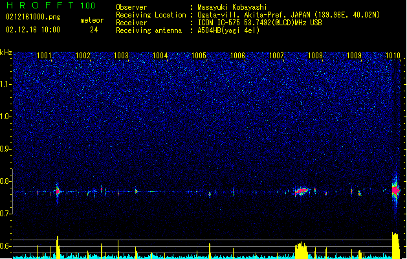Image resolution: width=407 pixels, height=259 pixels.
Task: Click the 1.0 kHz axis label
Action: (x=6, y=117)
